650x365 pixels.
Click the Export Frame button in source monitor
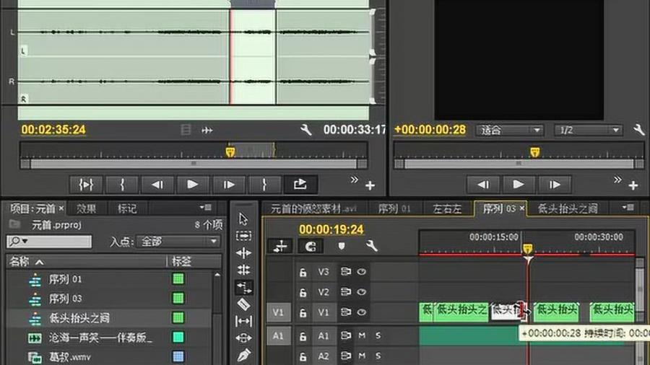tap(300, 185)
